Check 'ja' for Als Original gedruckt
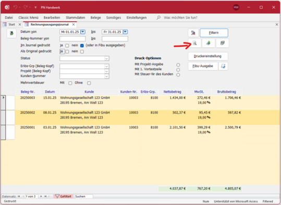This screenshot has width=281, height=205. pos(67,52)
